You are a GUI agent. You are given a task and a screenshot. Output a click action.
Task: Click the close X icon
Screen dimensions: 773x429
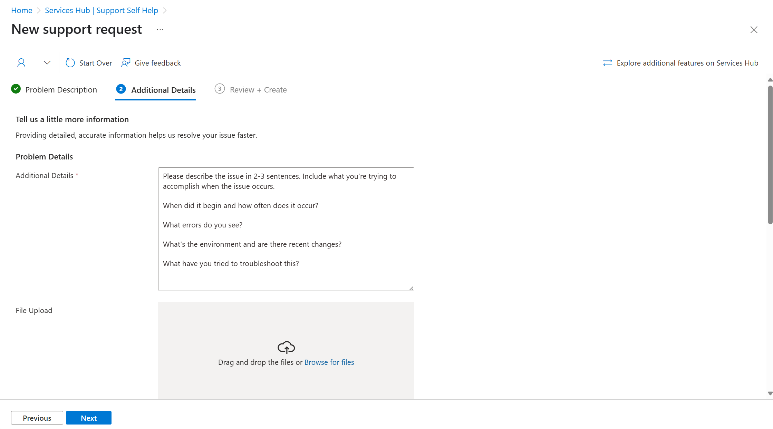[754, 29]
